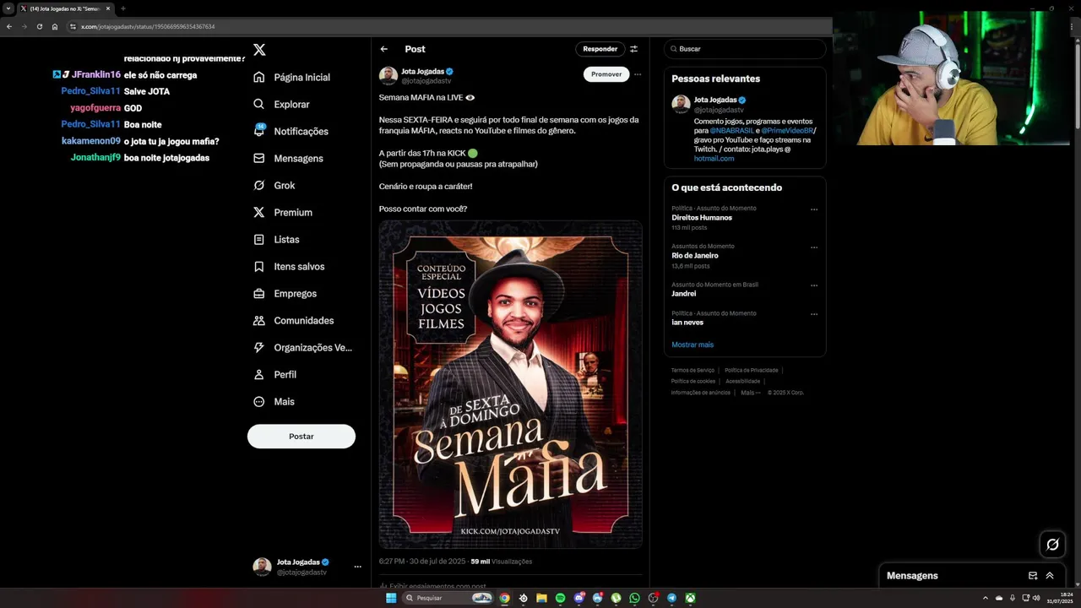Click the Listas icon in sidebar
The height and width of the screenshot is (608, 1081).
259,239
